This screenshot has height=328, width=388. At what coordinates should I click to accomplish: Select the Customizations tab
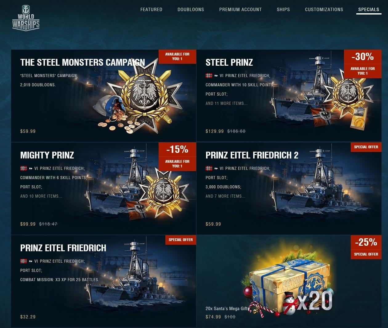pos(324,10)
